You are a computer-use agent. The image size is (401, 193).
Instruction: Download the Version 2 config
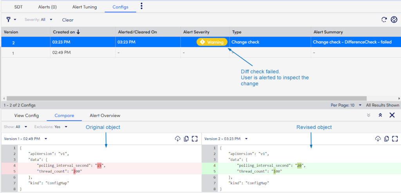pyautogui.click(x=378, y=139)
